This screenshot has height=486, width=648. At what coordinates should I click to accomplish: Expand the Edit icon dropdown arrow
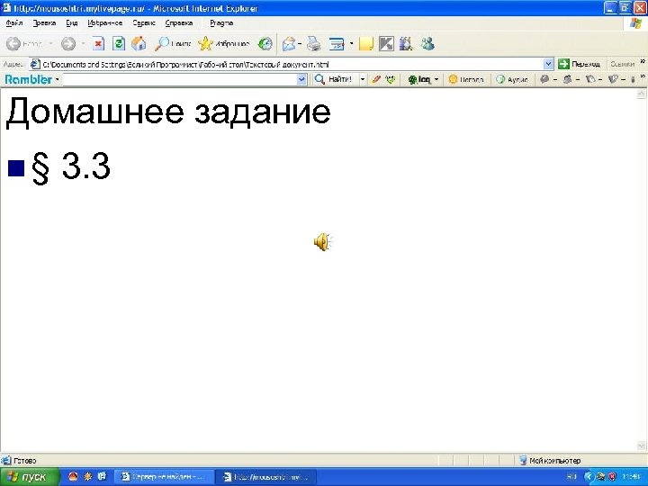(x=351, y=44)
